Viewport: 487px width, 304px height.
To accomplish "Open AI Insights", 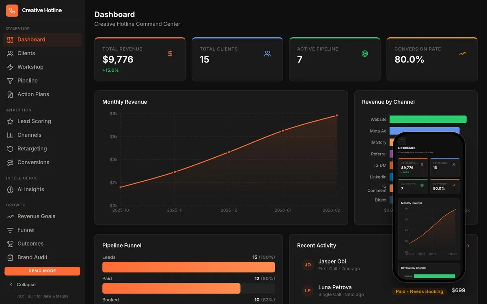I will click(43, 189).
